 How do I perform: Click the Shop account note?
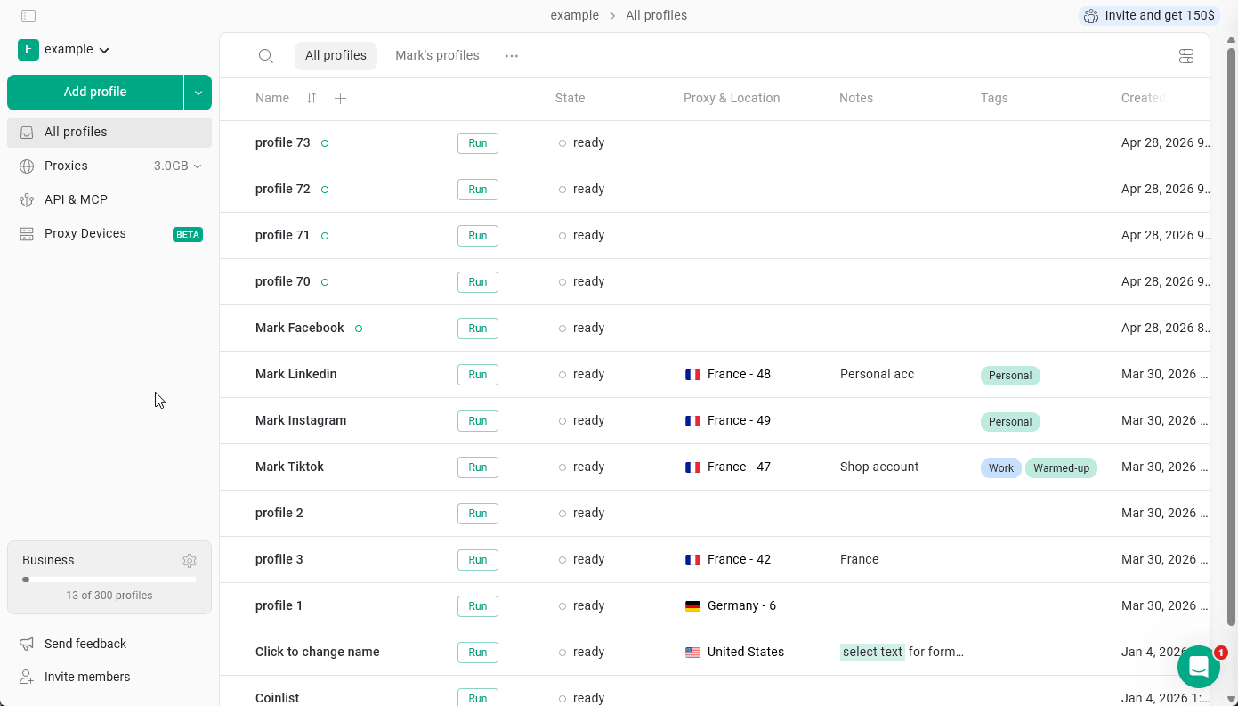tap(879, 467)
